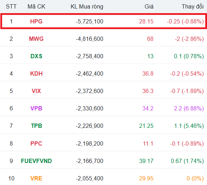Click PPC change -0.1 (-0.89%)
The height and width of the screenshot is (185, 207).
(x=187, y=143)
